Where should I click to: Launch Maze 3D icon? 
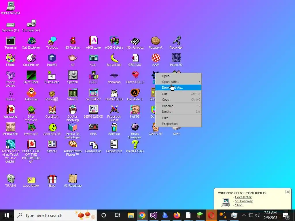point(176,60)
